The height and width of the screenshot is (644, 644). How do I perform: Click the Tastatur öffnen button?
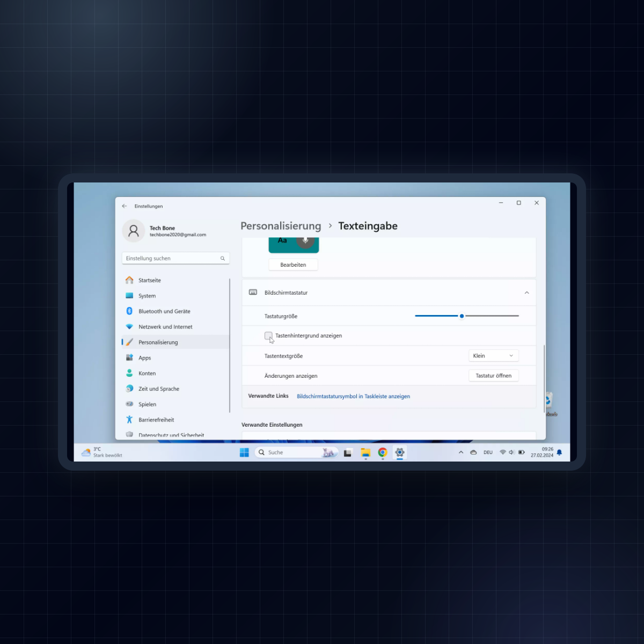tap(494, 376)
